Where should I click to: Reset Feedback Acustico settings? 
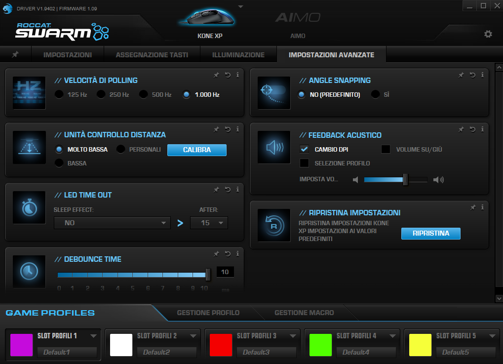[x=472, y=129]
